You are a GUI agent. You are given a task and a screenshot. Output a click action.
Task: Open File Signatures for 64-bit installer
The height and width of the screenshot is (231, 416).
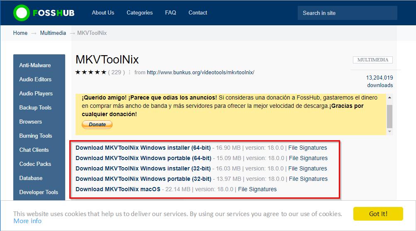tap(308, 148)
